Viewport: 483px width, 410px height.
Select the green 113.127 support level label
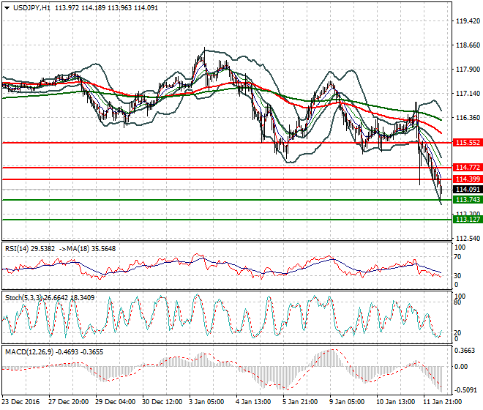tap(468, 220)
